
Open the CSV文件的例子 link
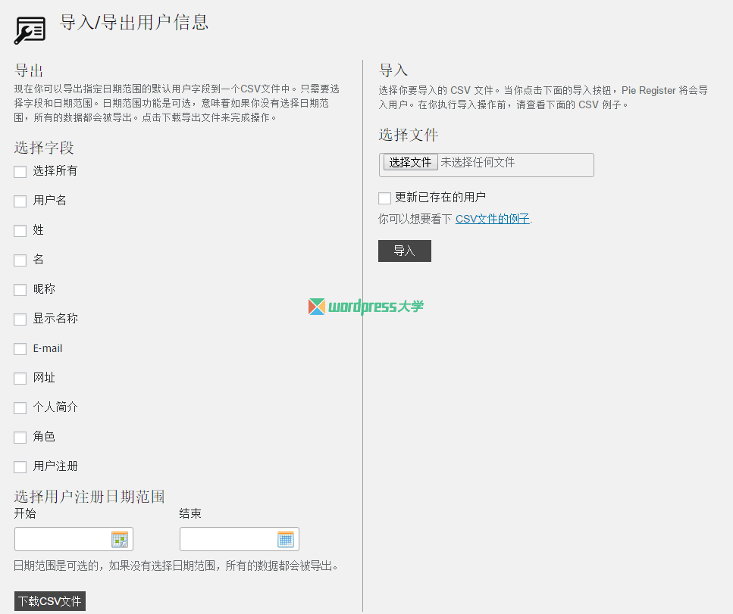pos(492,219)
